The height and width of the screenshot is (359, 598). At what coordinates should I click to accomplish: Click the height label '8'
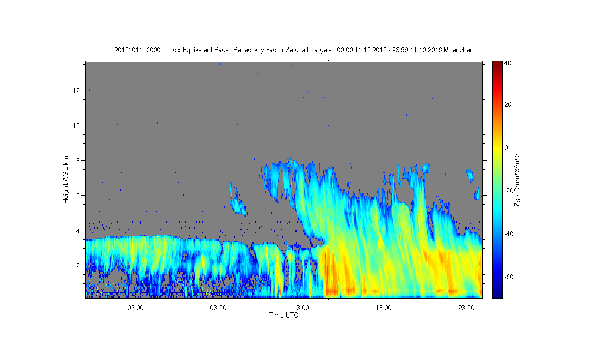[x=78, y=161]
